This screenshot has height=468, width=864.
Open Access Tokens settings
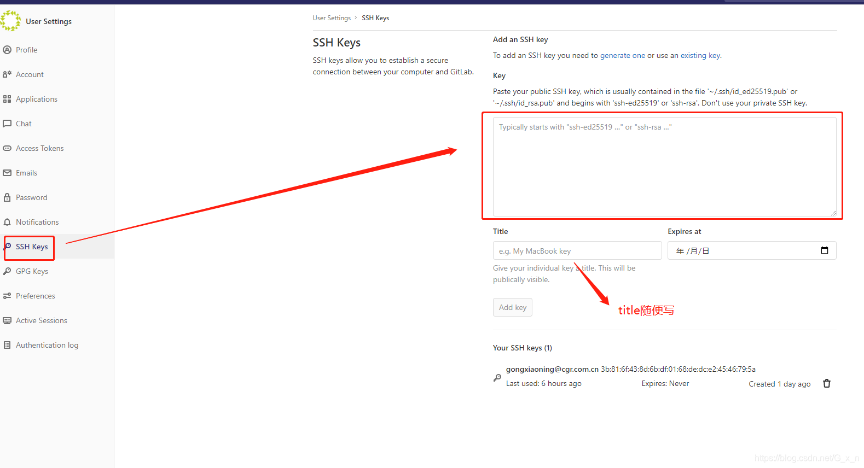[x=40, y=148]
